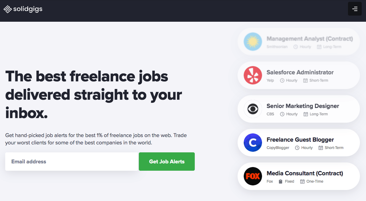Open the hamburger menu icon
This screenshot has height=201, width=366.
coord(355,9)
